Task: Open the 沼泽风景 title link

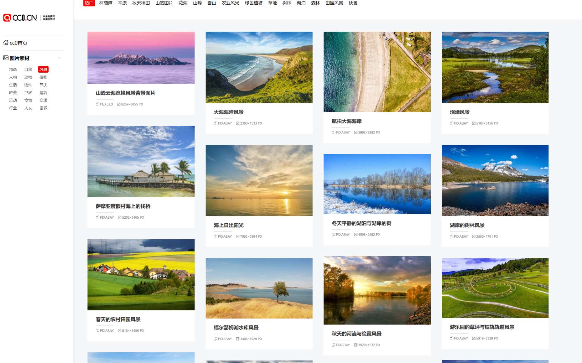Action: tap(460, 112)
